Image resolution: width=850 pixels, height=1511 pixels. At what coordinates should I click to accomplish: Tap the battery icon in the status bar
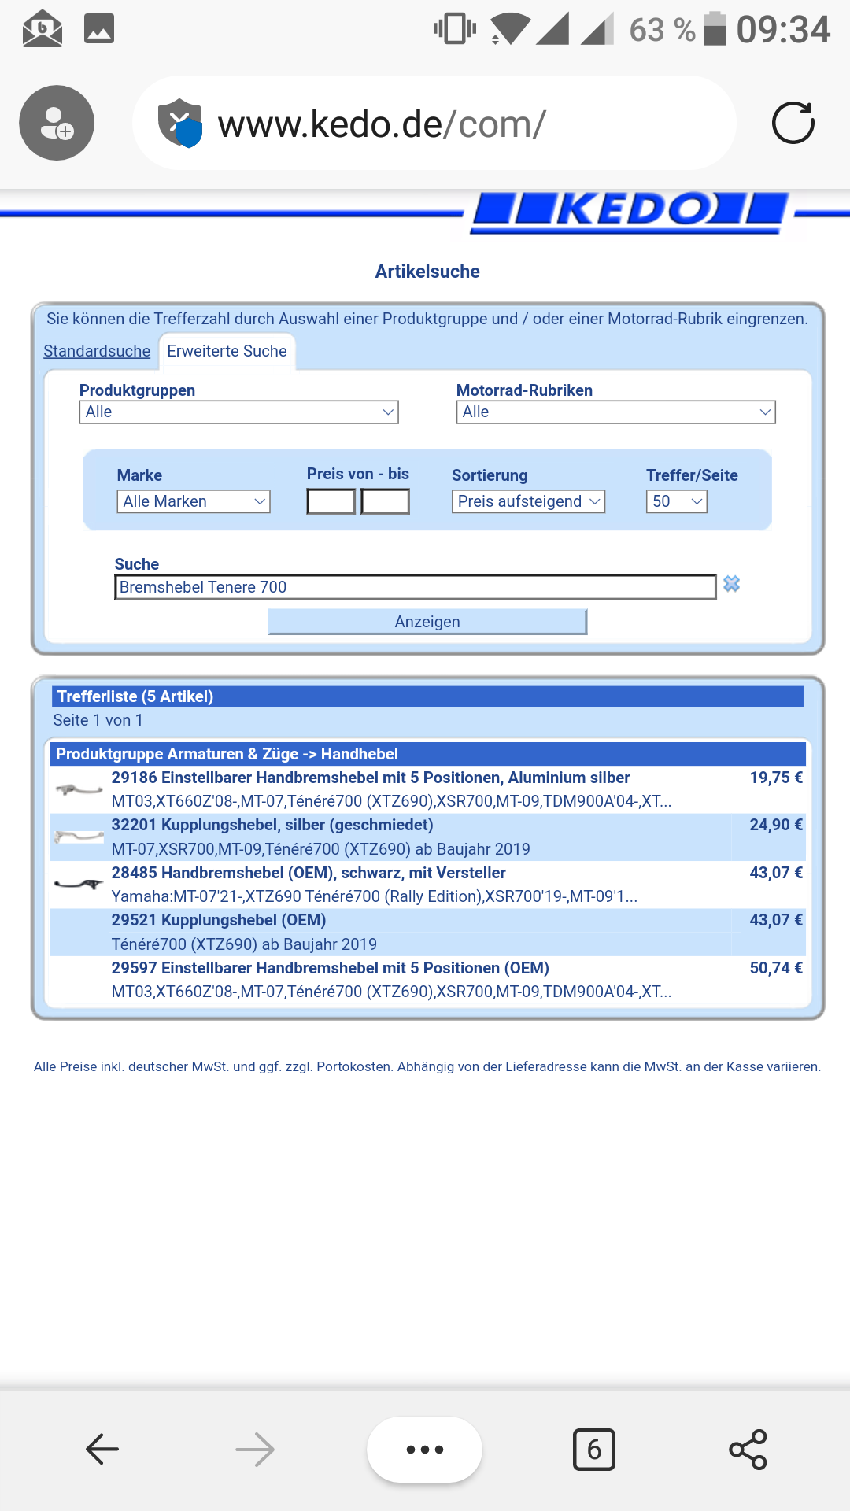point(715,29)
